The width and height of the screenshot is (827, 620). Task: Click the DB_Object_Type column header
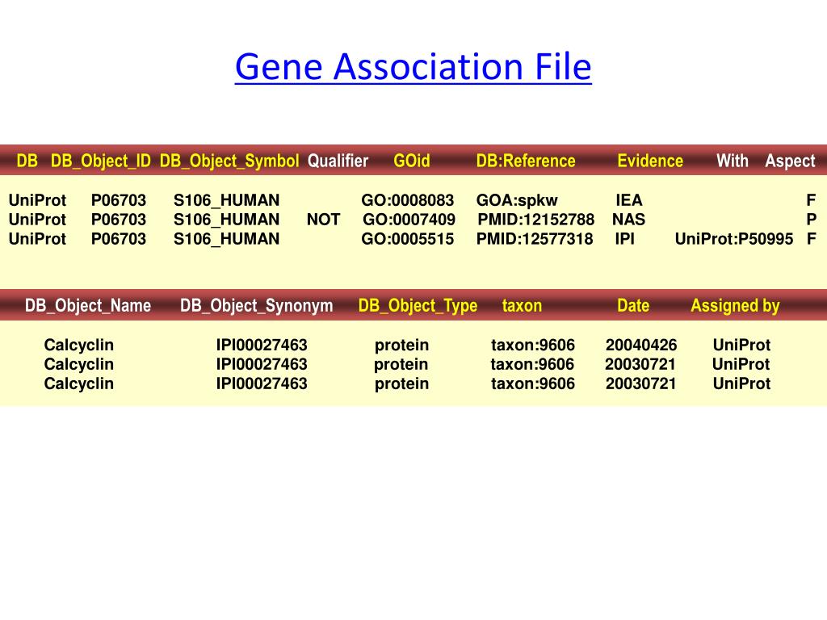(x=418, y=306)
